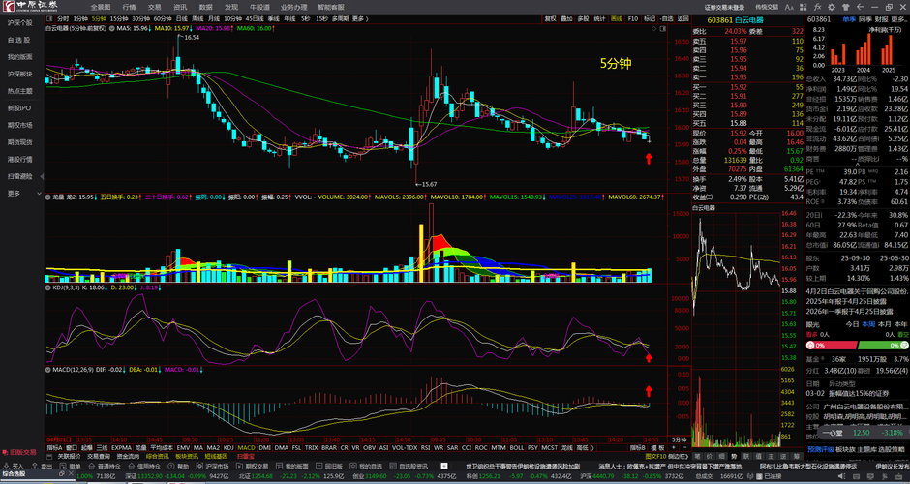The height and width of the screenshot is (484, 910).
Task: Toggle 复权 price adjustment
Action: point(550,18)
